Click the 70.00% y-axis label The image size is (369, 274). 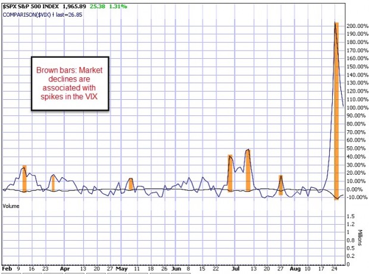[x=358, y=132]
